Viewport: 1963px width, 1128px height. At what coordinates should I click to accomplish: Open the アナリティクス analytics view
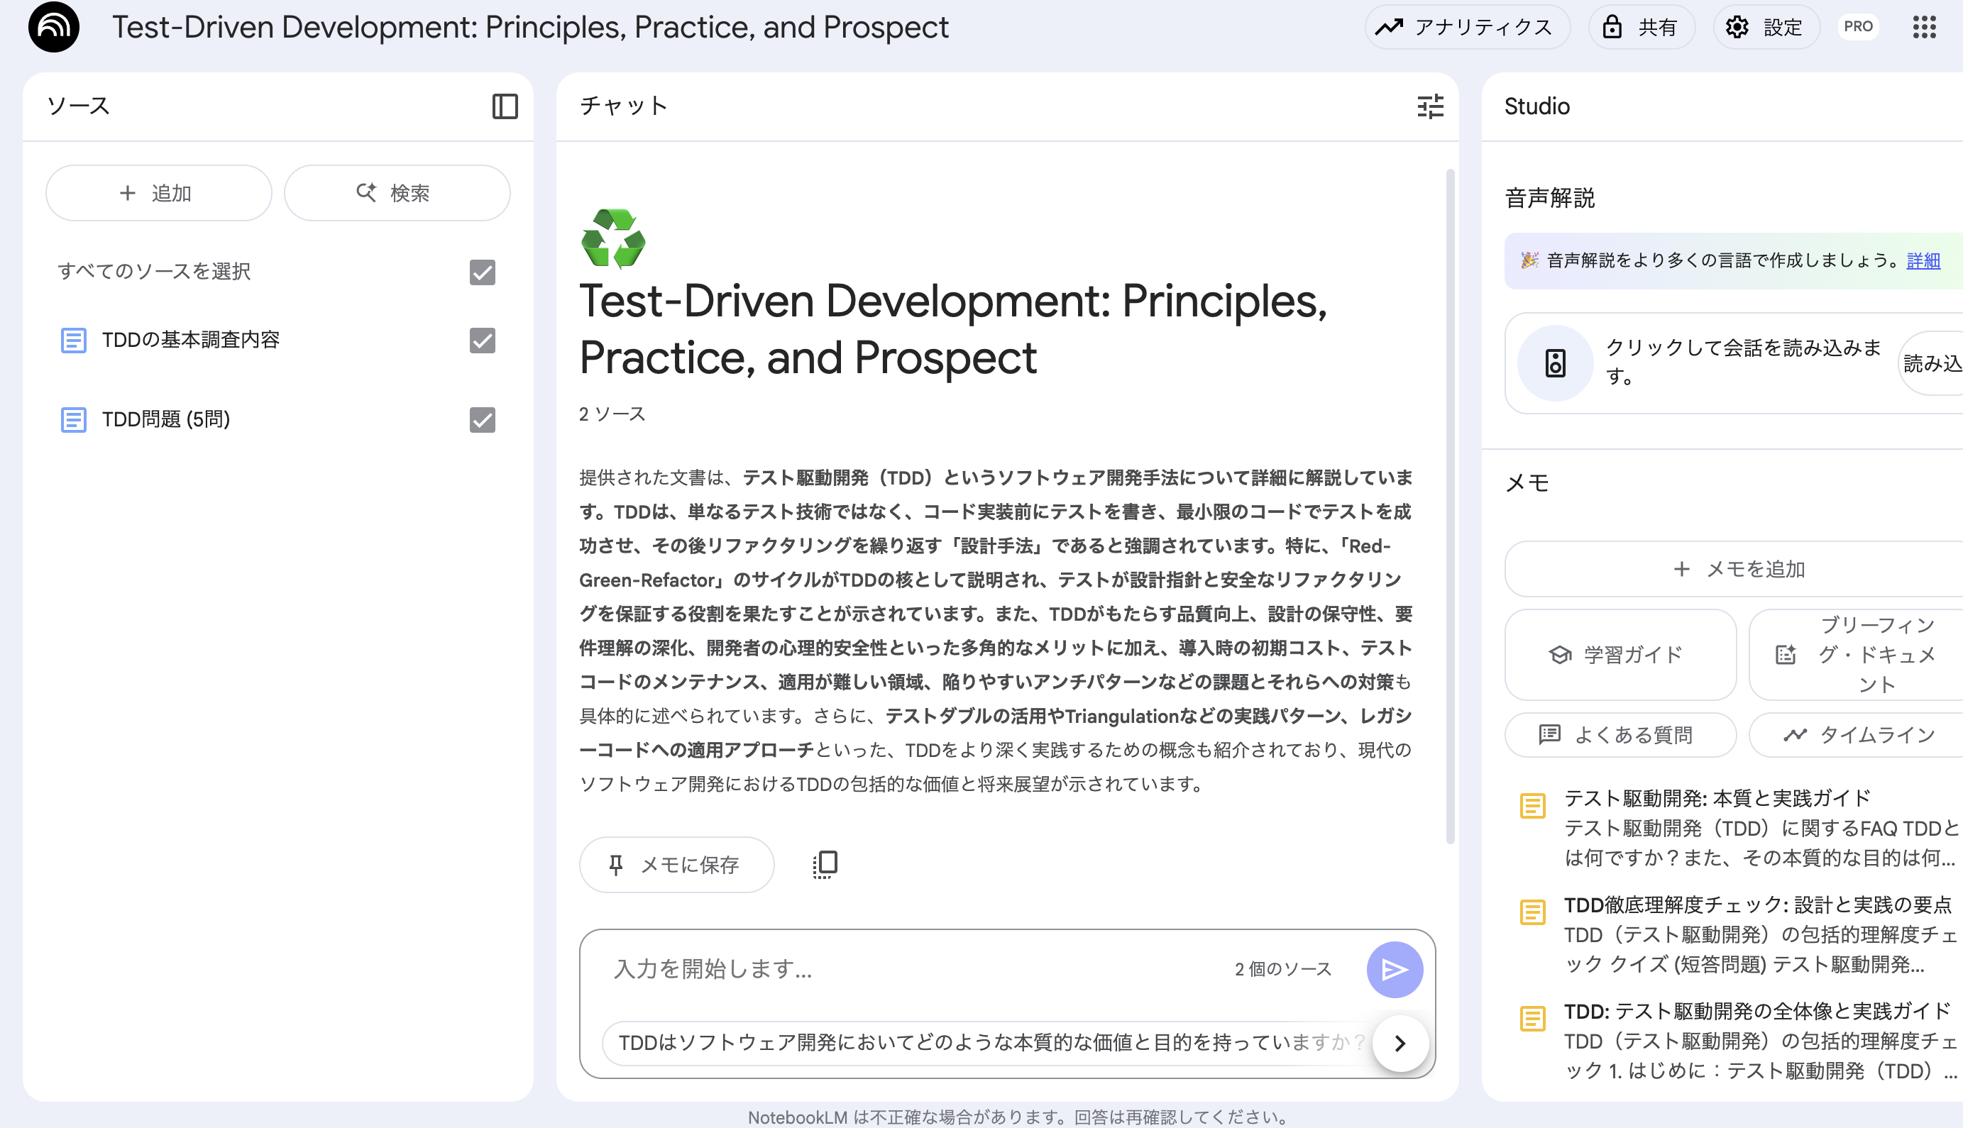tap(1466, 27)
